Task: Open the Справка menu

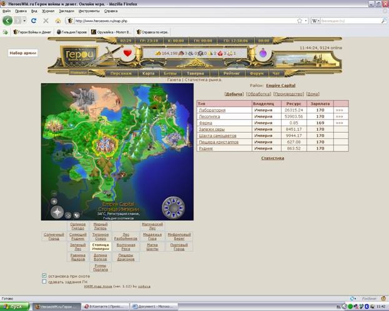Action: (111, 11)
